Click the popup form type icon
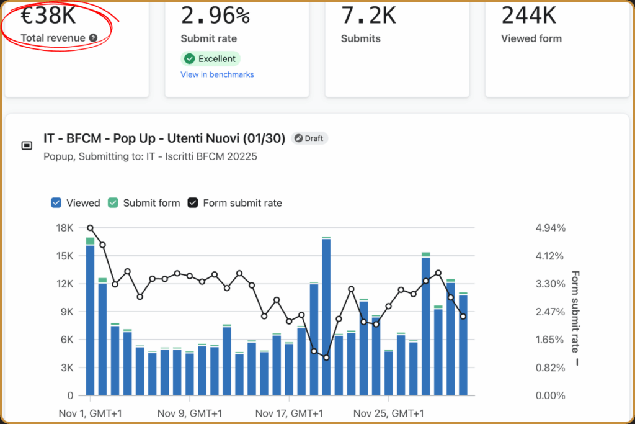The image size is (635, 424). coord(27,145)
